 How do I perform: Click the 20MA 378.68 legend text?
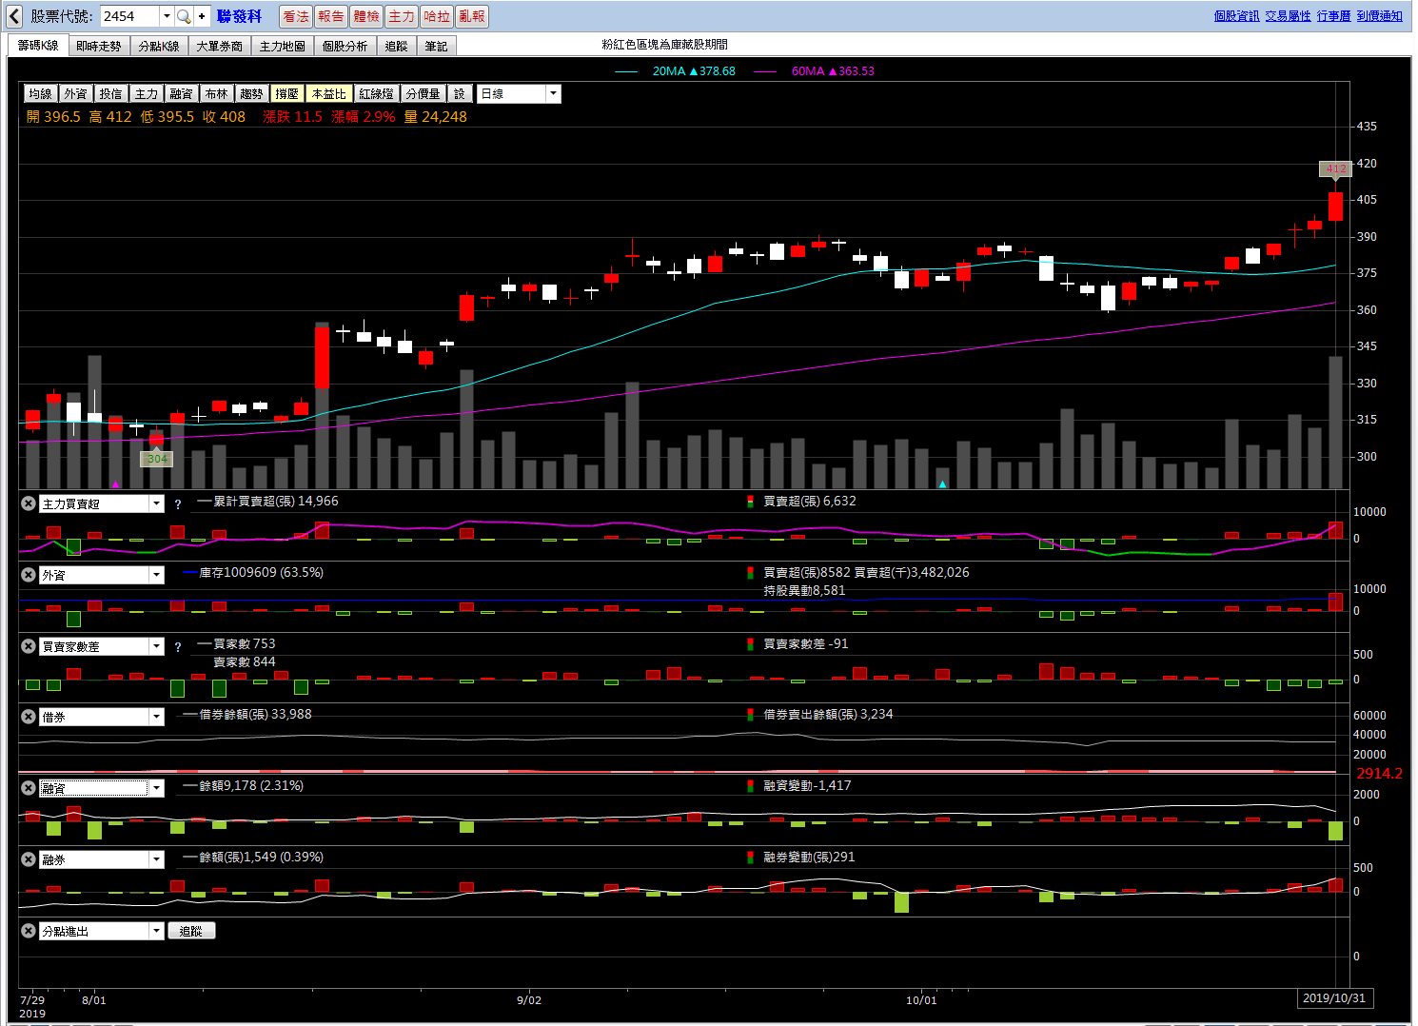click(x=694, y=71)
